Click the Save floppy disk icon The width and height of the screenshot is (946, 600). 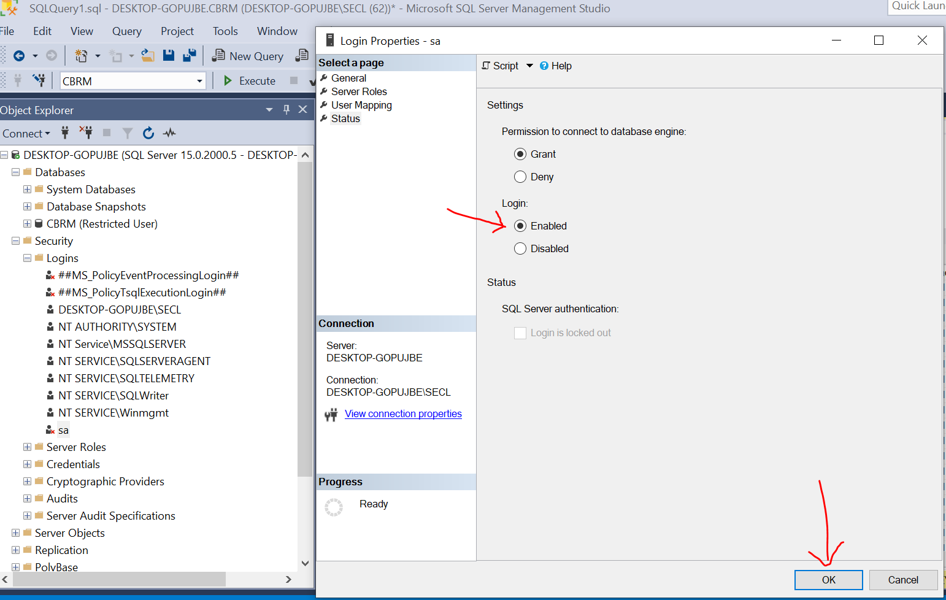coord(169,56)
